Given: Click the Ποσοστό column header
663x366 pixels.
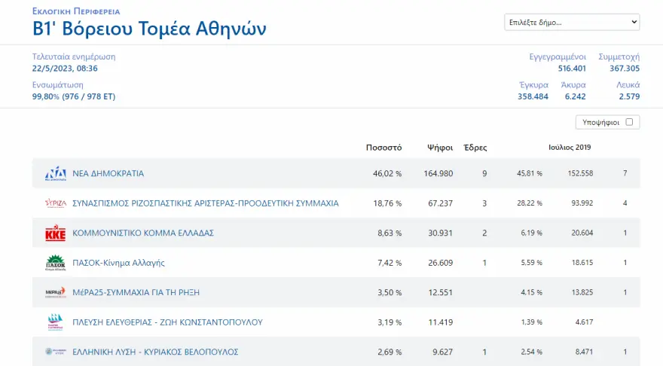Looking at the screenshot, I should [383, 148].
